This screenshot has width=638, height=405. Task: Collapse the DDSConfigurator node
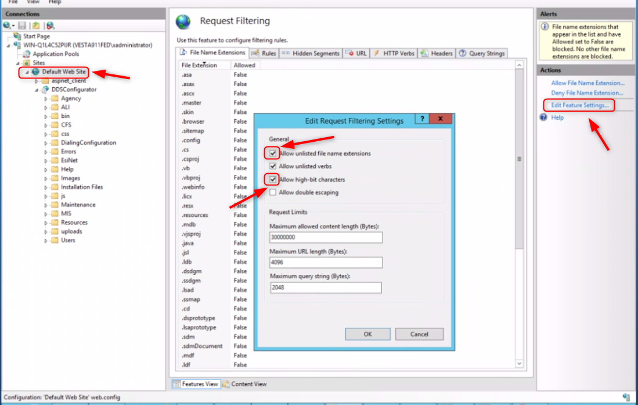36,89
